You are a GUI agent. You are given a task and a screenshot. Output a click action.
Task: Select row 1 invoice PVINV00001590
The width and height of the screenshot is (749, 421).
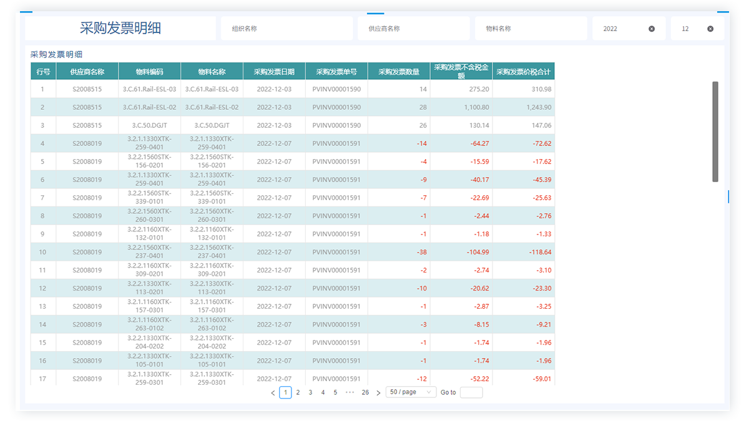336,89
